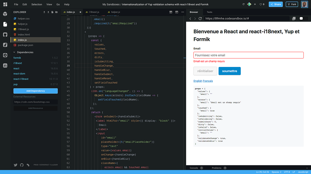Export the sandbox with the download icon
The height and width of the screenshot is (174, 311).
44,12
